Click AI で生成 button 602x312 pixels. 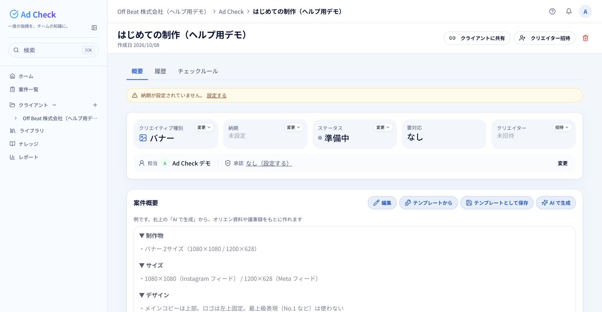tap(556, 203)
